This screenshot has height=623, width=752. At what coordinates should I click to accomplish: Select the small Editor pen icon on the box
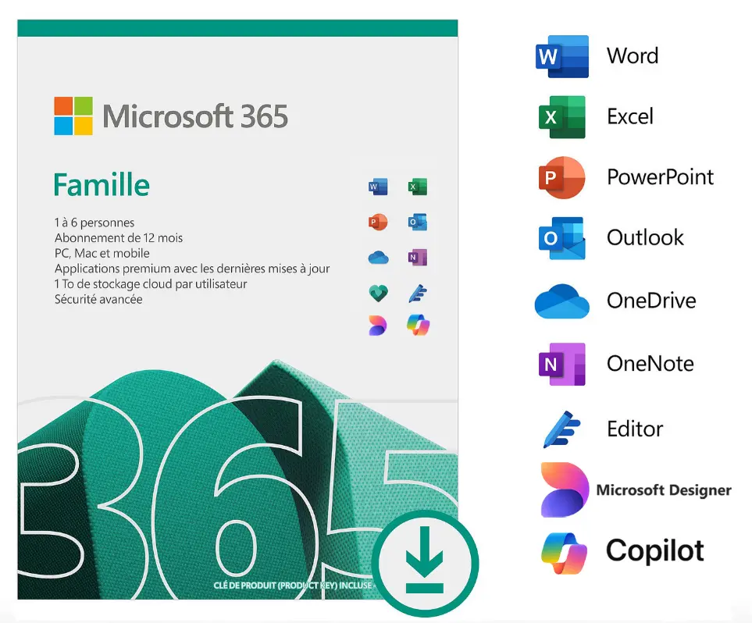pyautogui.click(x=418, y=294)
